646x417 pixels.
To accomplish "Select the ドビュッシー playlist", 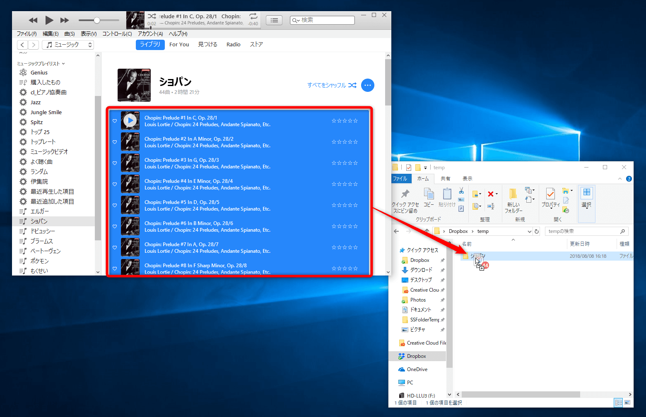I will click(x=43, y=231).
